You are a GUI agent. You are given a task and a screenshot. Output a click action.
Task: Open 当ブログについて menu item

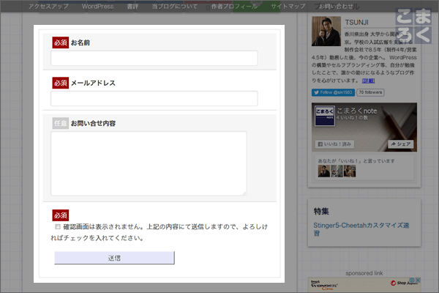click(x=174, y=6)
